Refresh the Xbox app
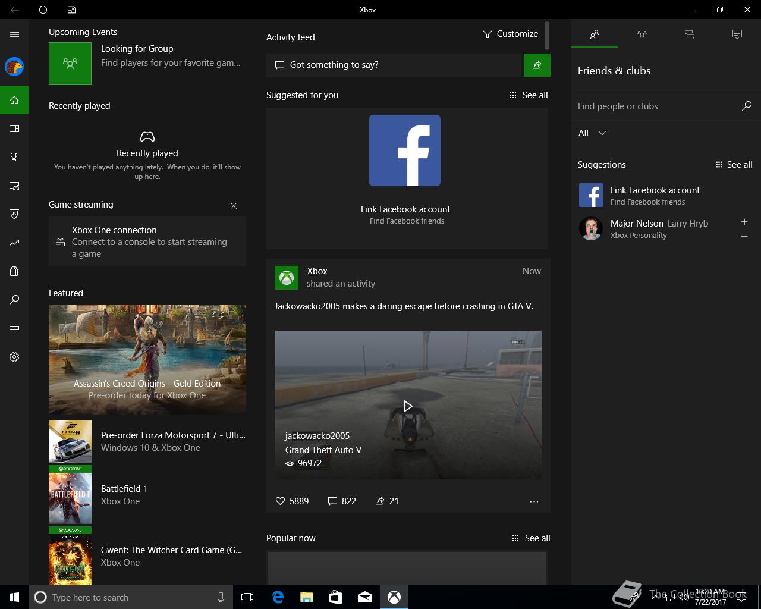This screenshot has height=609, width=761. tap(43, 10)
